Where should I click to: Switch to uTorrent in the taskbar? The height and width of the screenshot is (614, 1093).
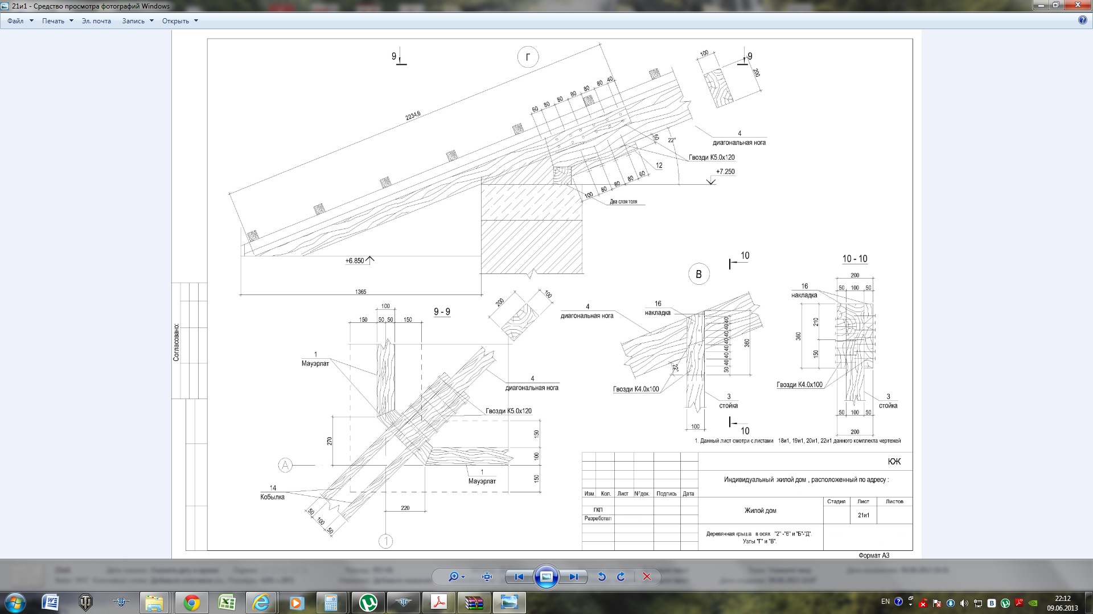pyautogui.click(x=368, y=602)
